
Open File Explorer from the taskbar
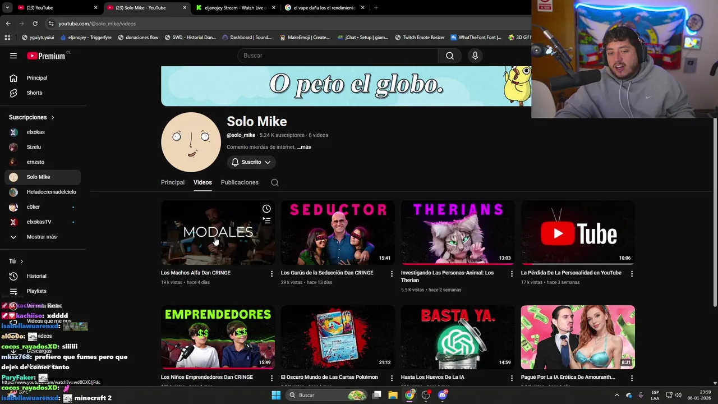click(393, 395)
